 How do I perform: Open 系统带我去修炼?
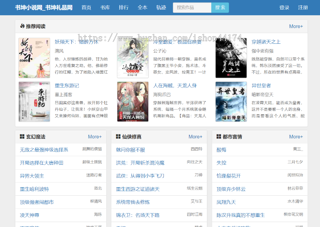click(133, 202)
